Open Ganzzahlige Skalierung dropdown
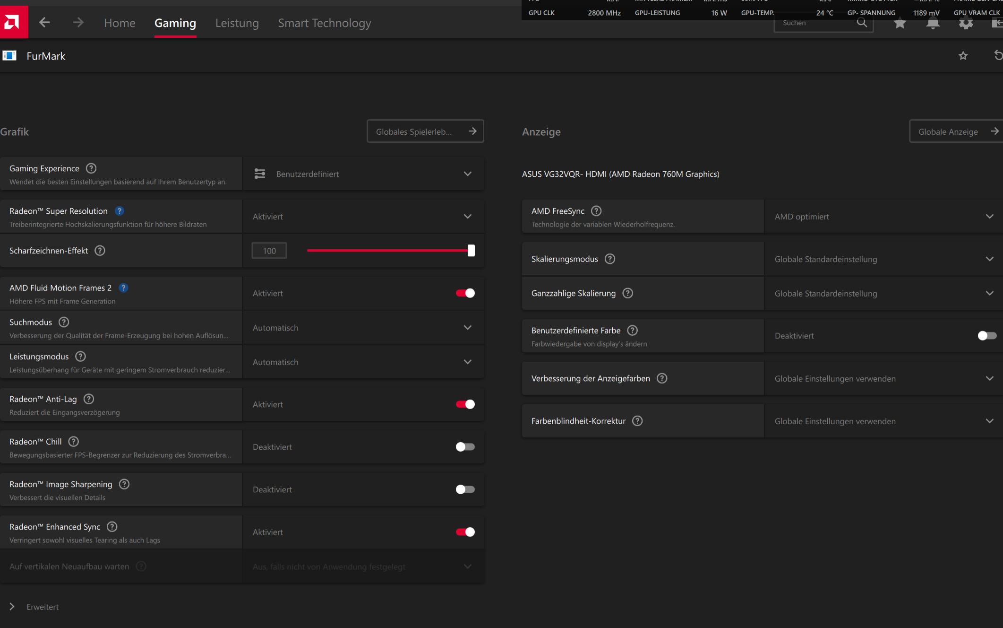This screenshot has height=628, width=1003. [x=883, y=294]
